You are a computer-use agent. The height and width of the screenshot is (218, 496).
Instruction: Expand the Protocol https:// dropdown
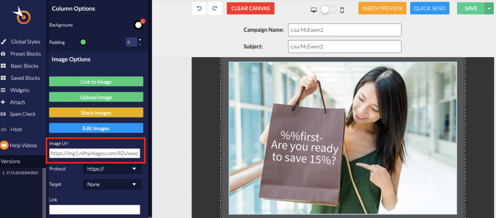click(112, 169)
